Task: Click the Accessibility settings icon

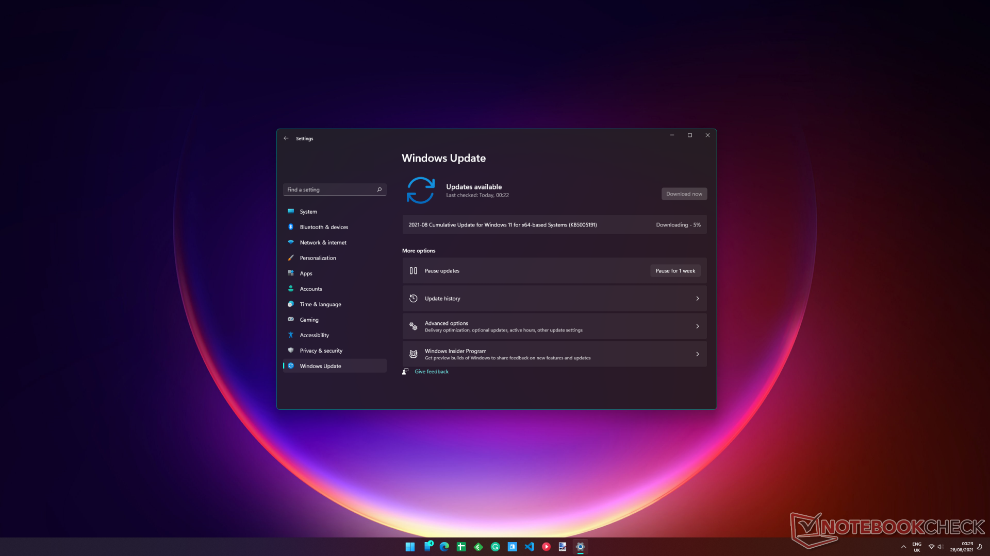Action: (x=291, y=334)
